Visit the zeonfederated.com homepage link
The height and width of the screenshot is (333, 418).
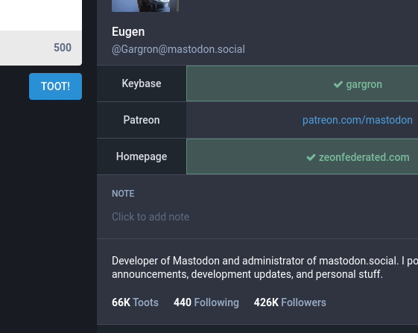coord(364,157)
